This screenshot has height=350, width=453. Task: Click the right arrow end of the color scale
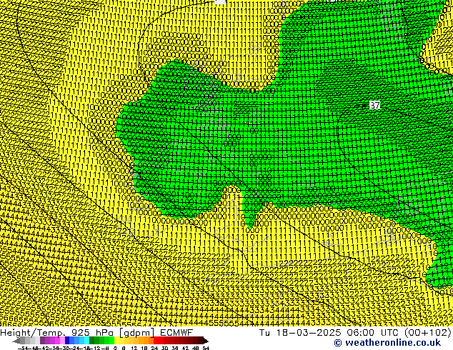click(x=206, y=341)
